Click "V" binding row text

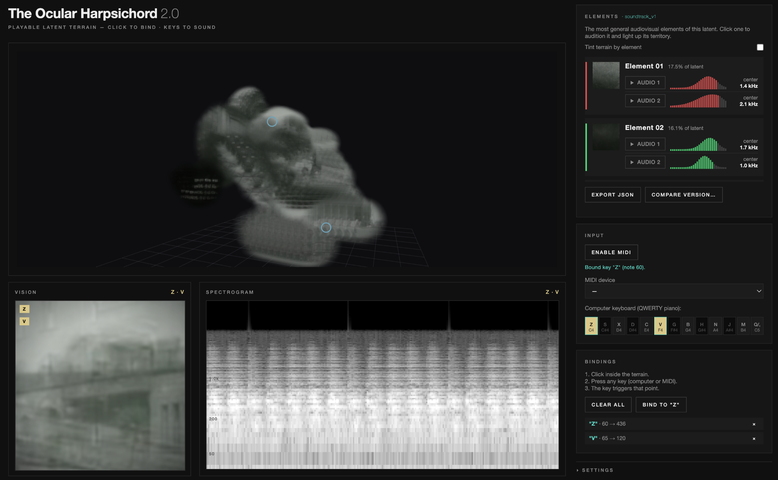pyautogui.click(x=607, y=438)
